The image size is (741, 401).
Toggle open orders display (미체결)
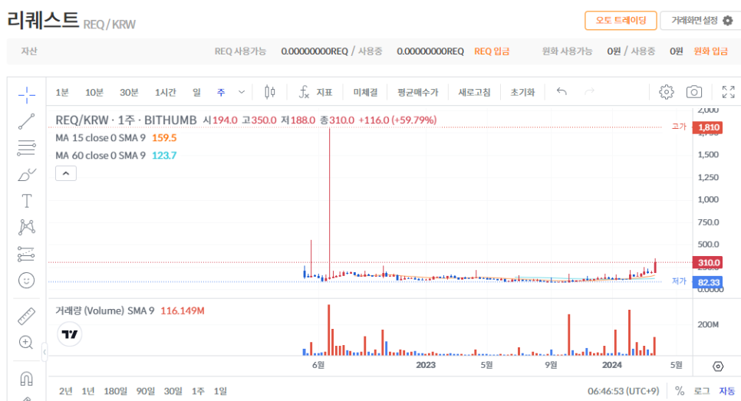(x=365, y=92)
